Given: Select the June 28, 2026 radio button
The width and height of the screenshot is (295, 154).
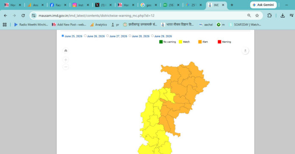Looking at the screenshot, I should pos(130,36).
